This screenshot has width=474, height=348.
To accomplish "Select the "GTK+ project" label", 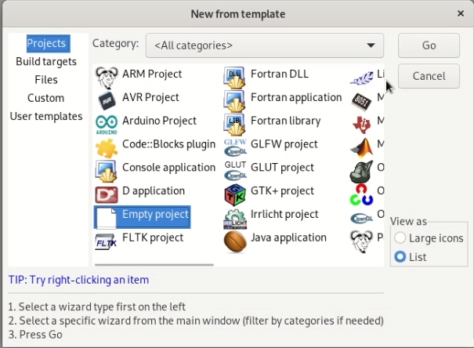I will coord(282,191).
